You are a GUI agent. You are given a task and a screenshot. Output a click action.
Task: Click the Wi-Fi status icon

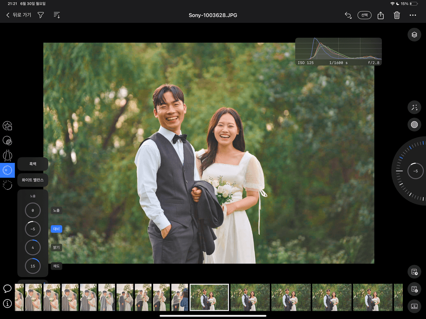pyautogui.click(x=392, y=3)
